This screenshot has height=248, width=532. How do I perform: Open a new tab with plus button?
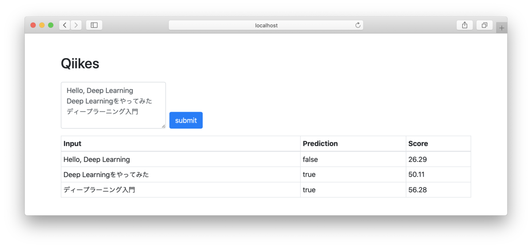click(501, 28)
